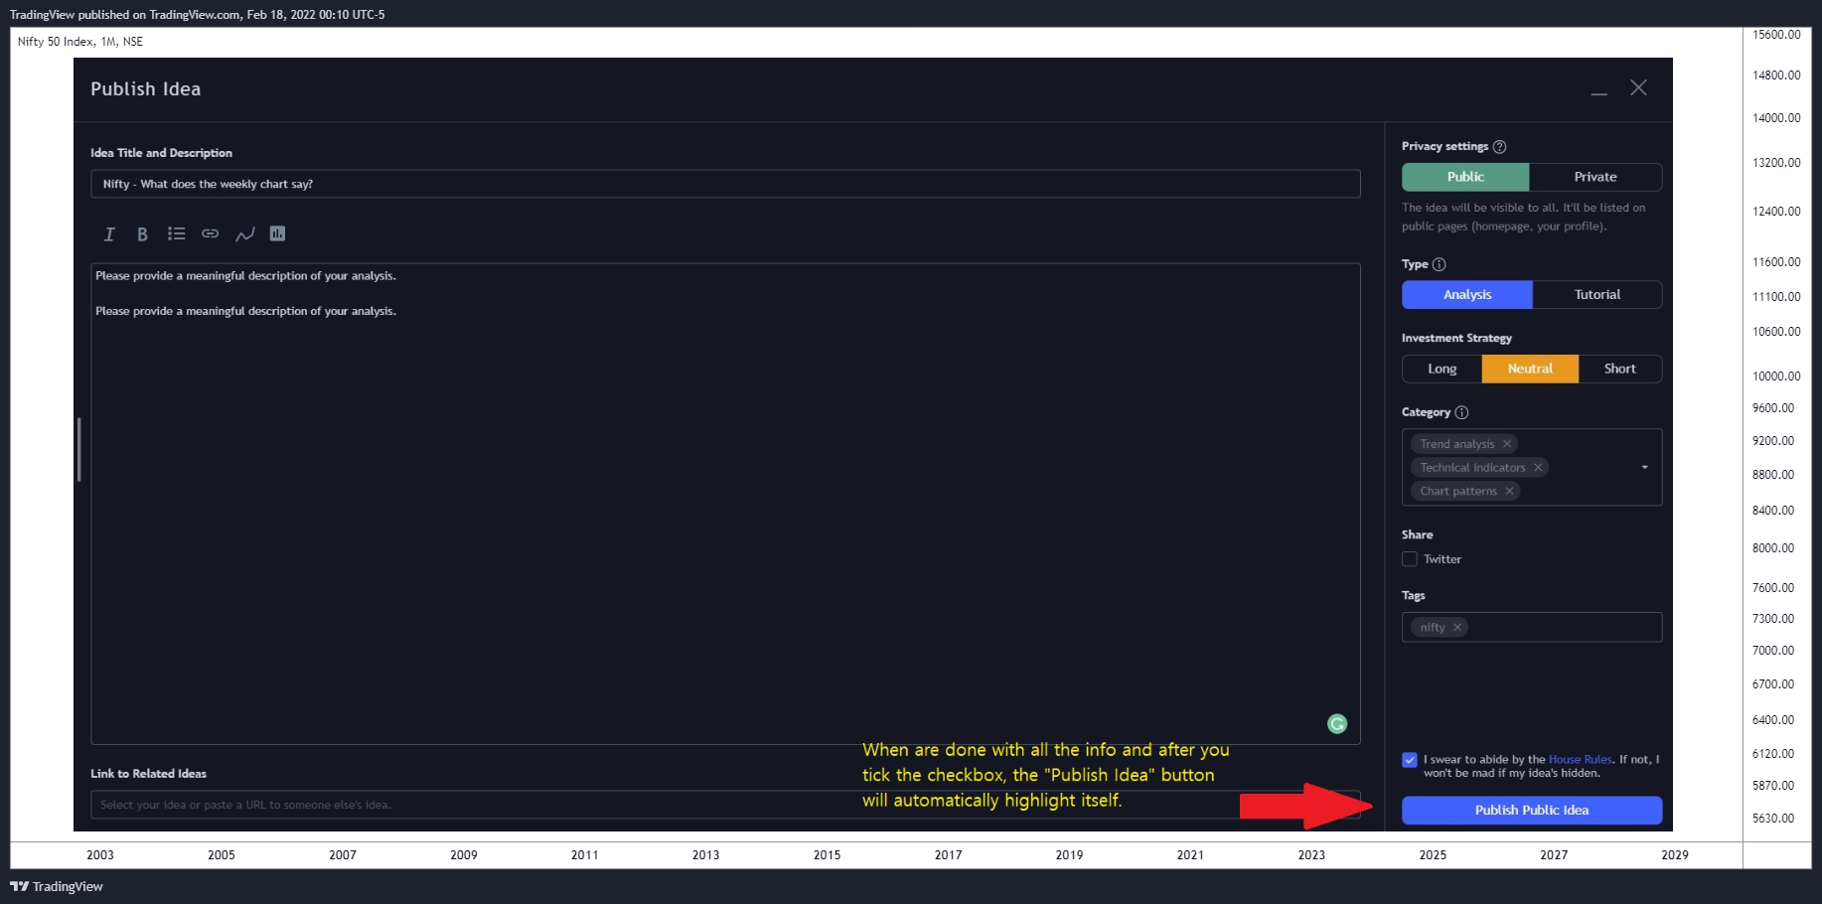The image size is (1822, 904).
Task: Enable sharing to Twitter checkbox
Action: coord(1410,559)
